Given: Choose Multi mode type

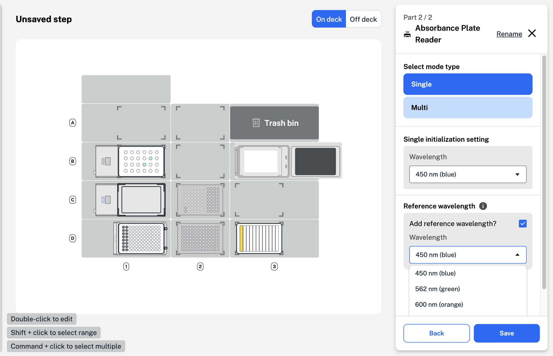Looking at the screenshot, I should coord(468,108).
